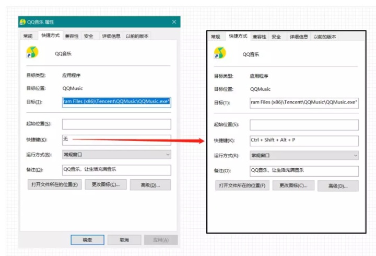376x256 pixels.
Task: Open 兼容性 tab in right panel
Action: pos(260,37)
